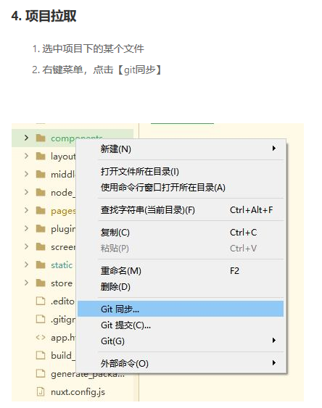322x408 pixels.
Task: Click the static folder icon
Action: pyautogui.click(x=41, y=265)
